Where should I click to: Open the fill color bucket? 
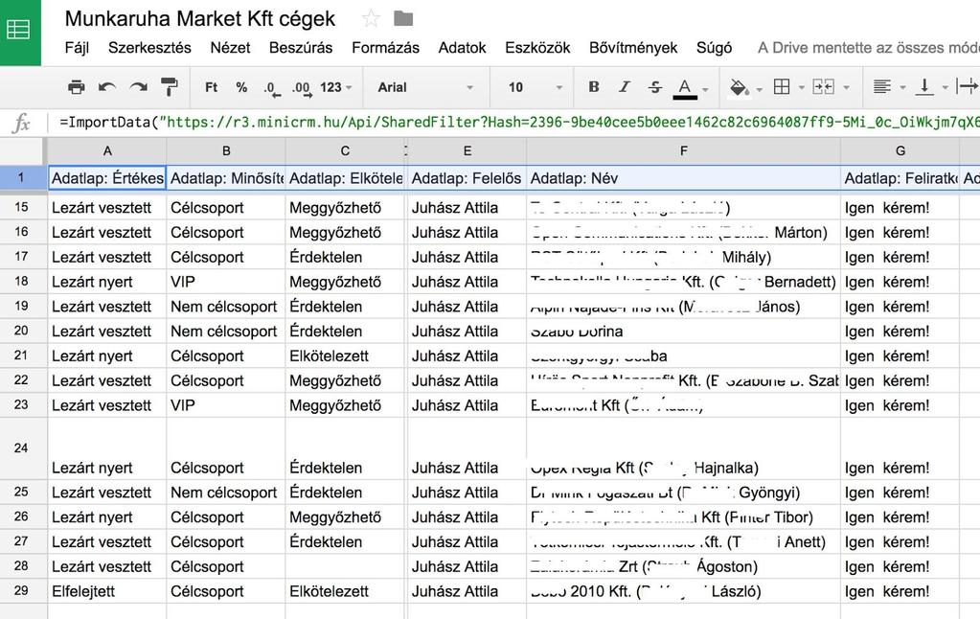click(740, 87)
